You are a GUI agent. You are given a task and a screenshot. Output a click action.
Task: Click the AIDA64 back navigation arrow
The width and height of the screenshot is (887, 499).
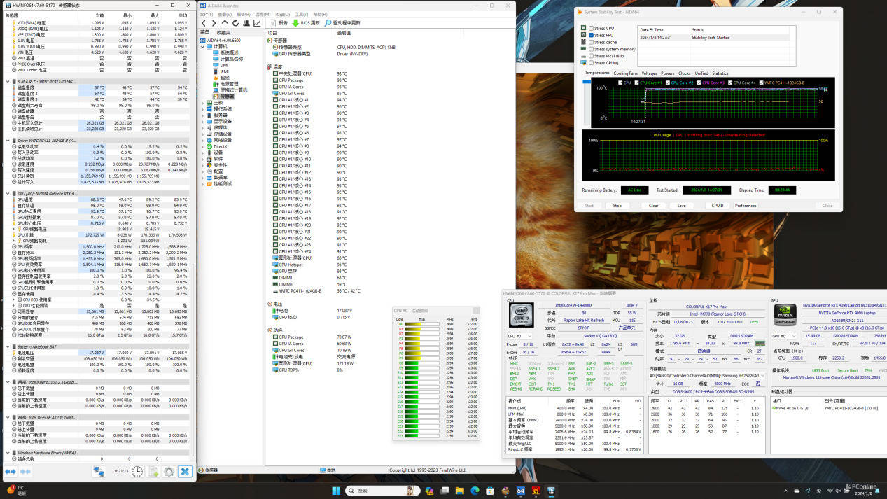[x=204, y=23]
